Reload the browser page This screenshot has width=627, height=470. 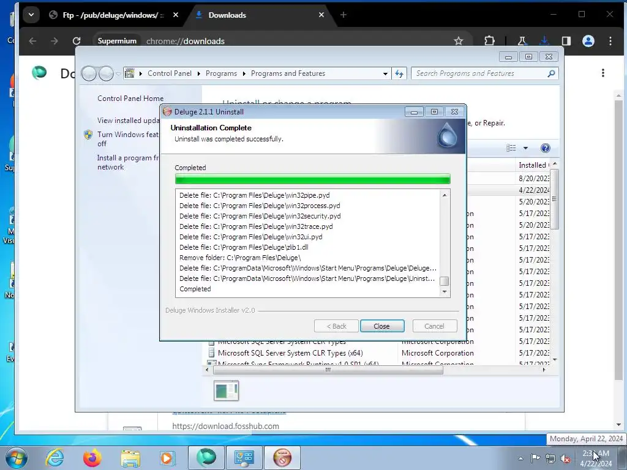tap(77, 41)
